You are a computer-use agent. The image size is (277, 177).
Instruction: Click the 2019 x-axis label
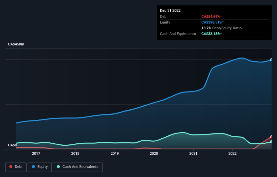click(115, 153)
